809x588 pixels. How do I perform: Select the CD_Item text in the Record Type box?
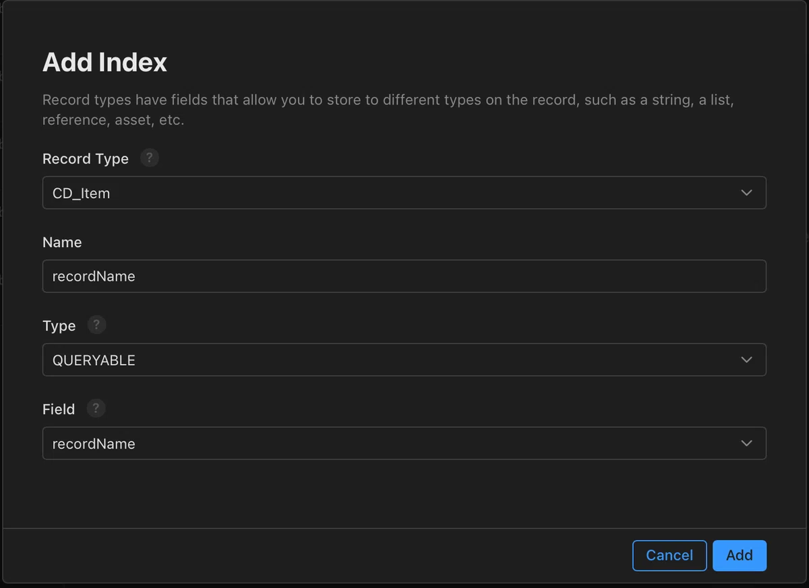(x=81, y=193)
